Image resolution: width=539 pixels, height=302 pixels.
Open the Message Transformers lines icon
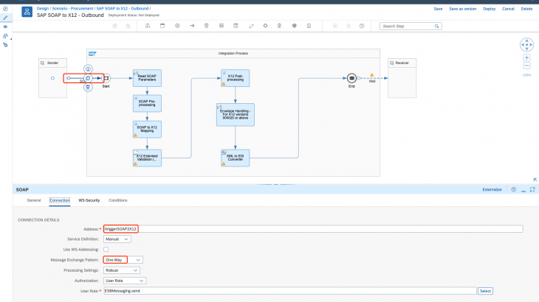click(222, 26)
